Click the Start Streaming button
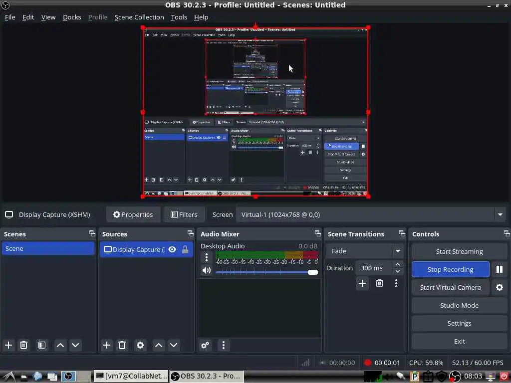This screenshot has width=511, height=383. pos(459,251)
